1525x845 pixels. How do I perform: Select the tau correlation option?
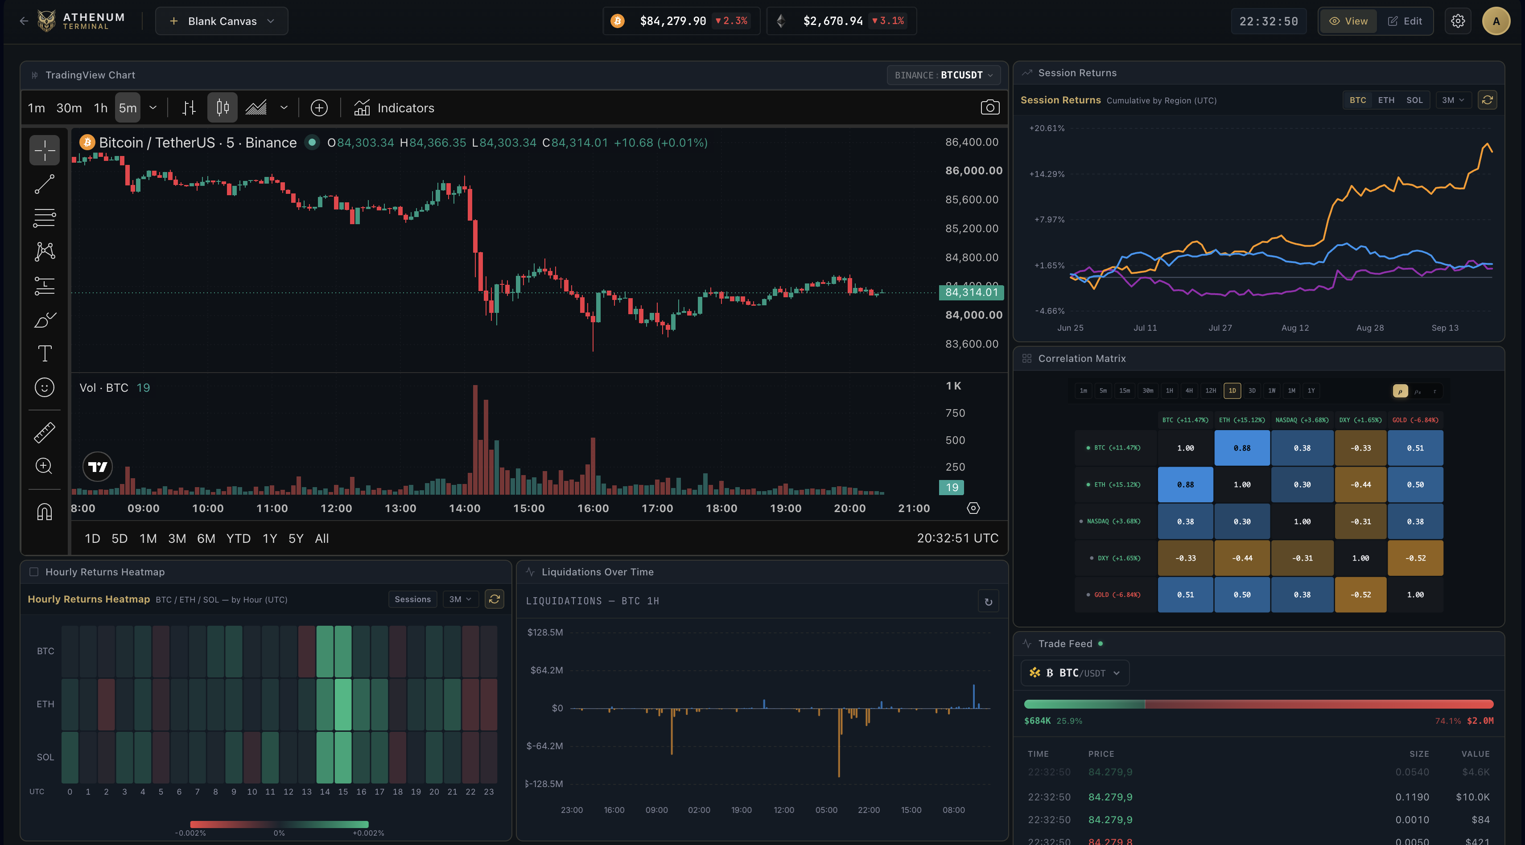pos(1434,391)
